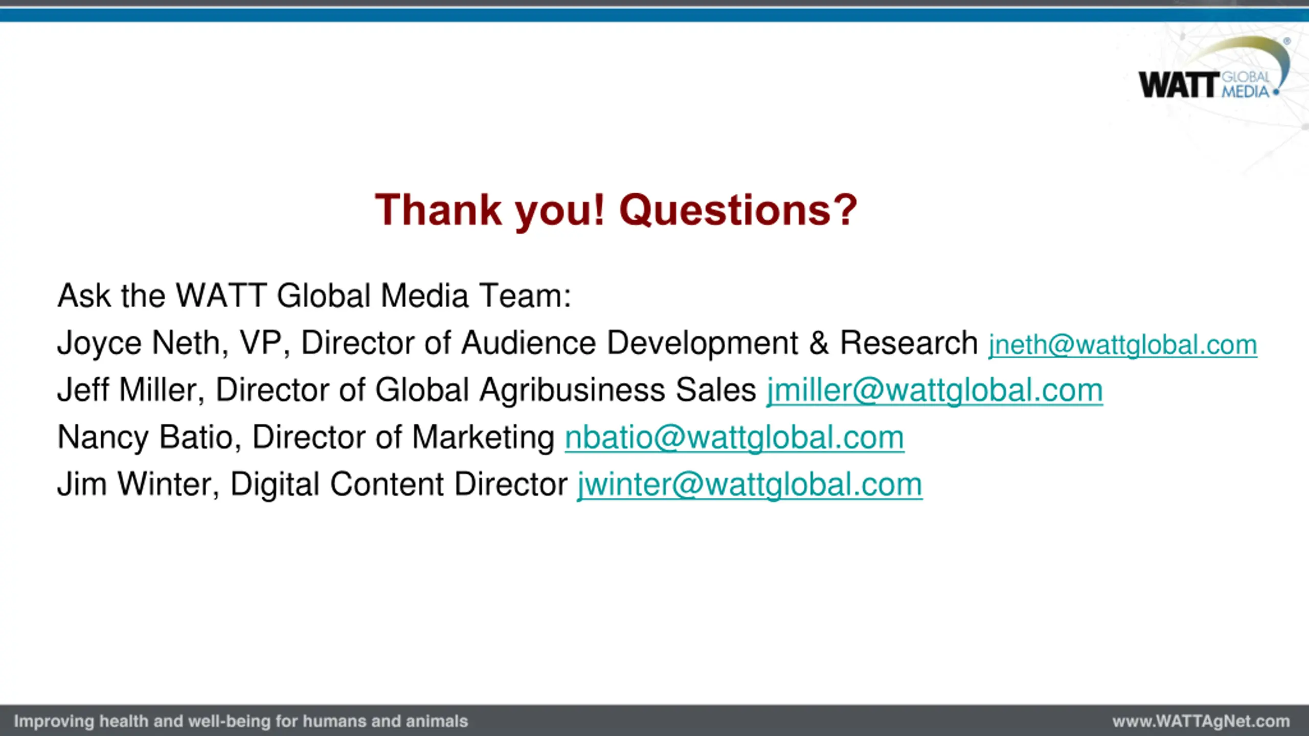Open the nbatio@wattglobal.com email link
The width and height of the screenshot is (1309, 736).
734,438
